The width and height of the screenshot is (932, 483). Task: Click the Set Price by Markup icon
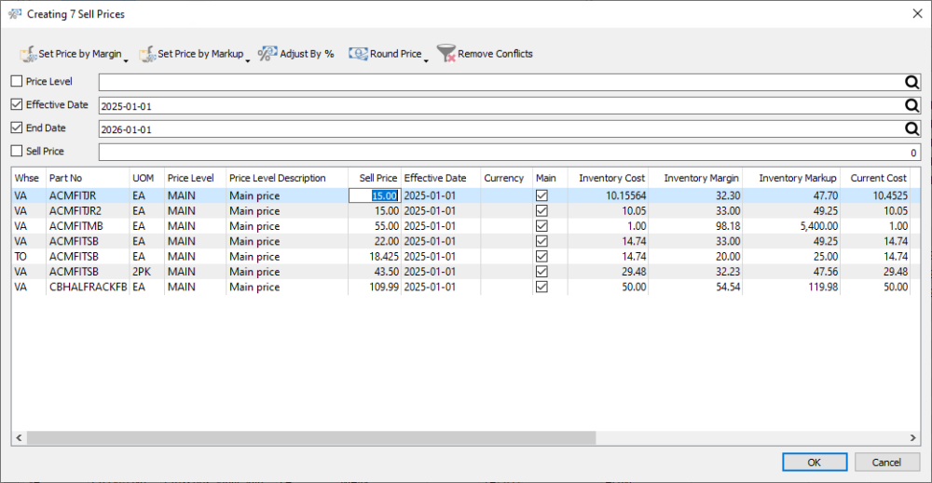(x=147, y=54)
